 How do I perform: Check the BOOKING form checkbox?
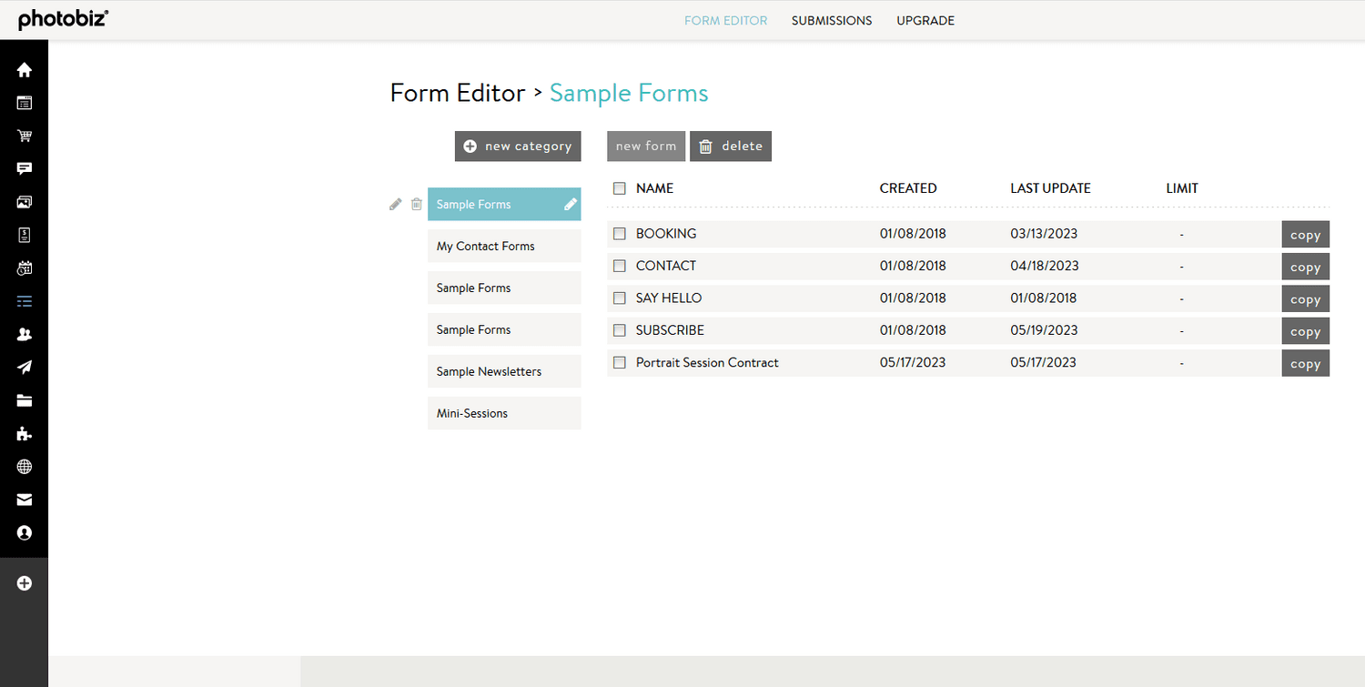620,234
